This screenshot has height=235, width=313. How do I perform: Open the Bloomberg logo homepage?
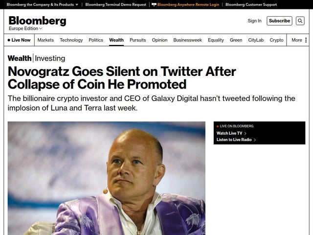tap(37, 21)
